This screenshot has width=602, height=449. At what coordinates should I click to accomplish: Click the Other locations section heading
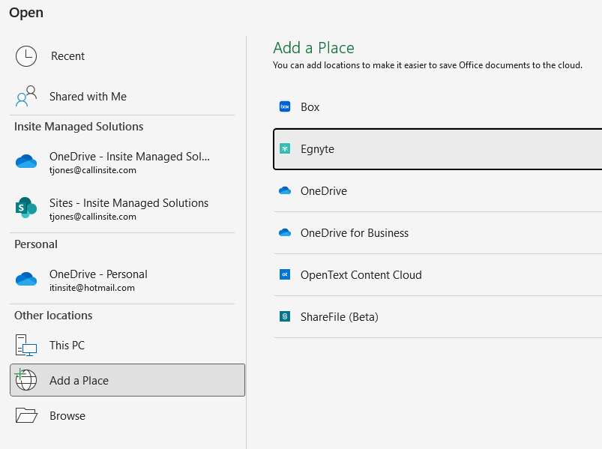click(53, 316)
